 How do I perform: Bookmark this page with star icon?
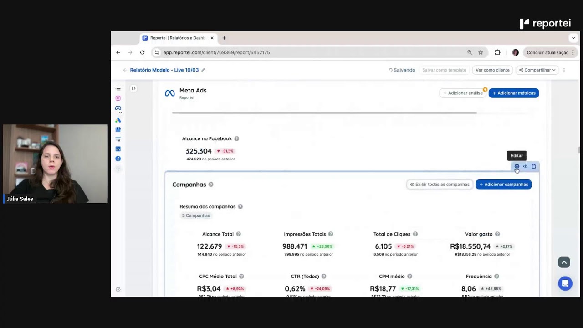pos(481,52)
